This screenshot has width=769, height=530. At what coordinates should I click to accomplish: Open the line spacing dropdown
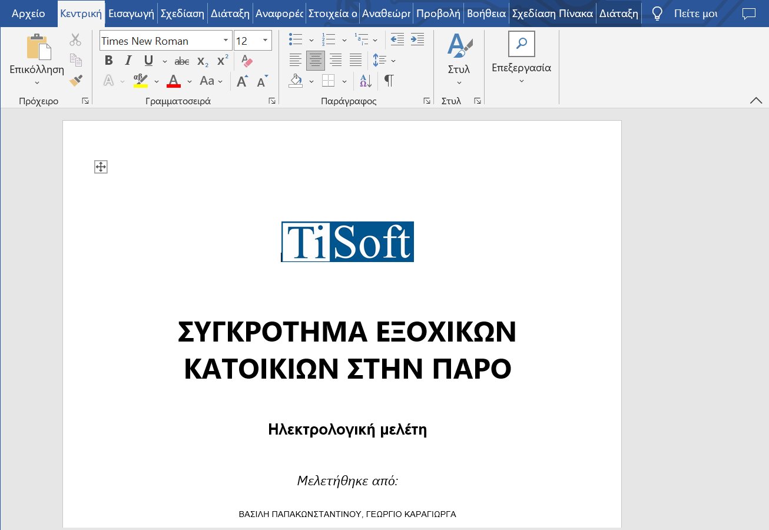[x=393, y=60]
